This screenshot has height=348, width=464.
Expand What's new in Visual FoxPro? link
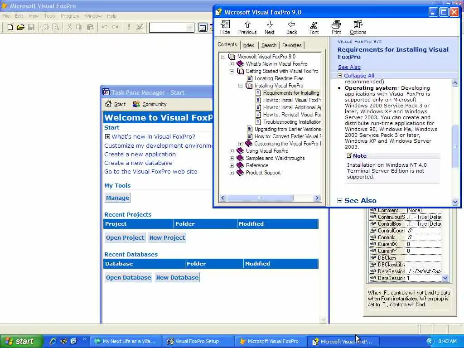coord(107,137)
